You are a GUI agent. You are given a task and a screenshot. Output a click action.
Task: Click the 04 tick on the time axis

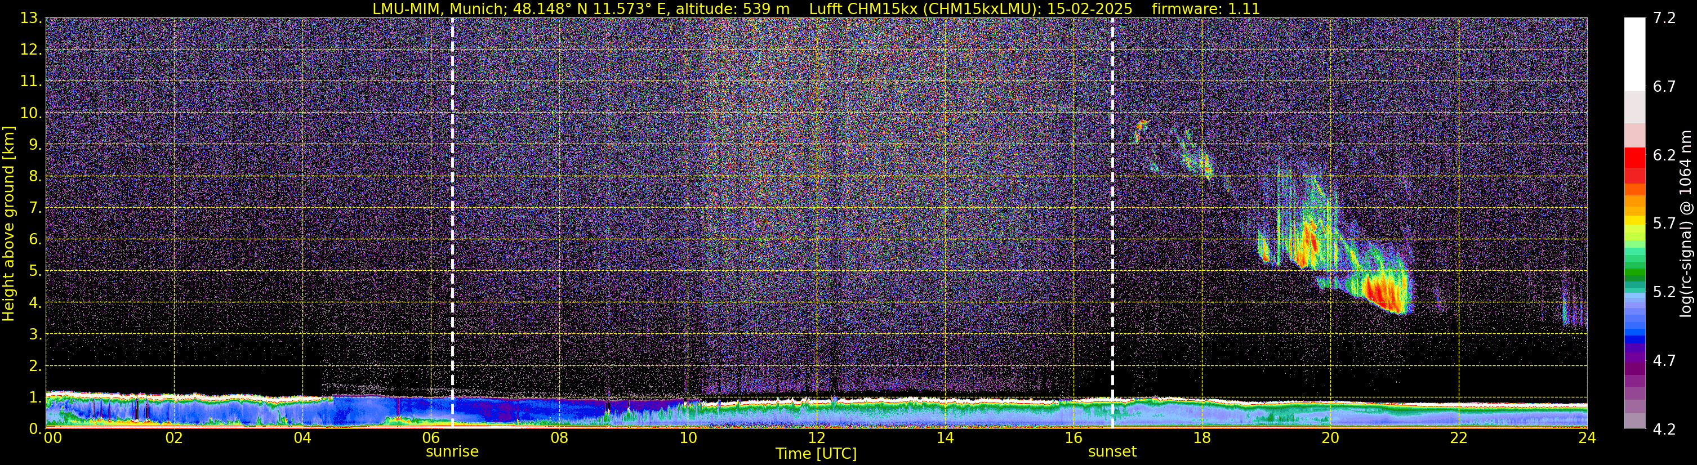tap(302, 438)
